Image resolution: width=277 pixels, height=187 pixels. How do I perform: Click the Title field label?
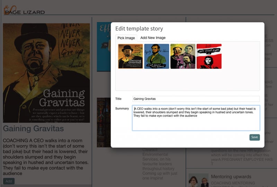118,99
